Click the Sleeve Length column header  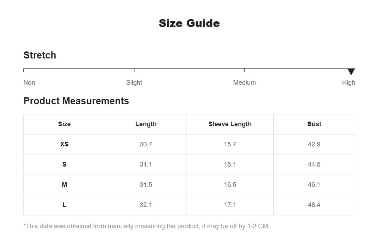[x=230, y=124]
